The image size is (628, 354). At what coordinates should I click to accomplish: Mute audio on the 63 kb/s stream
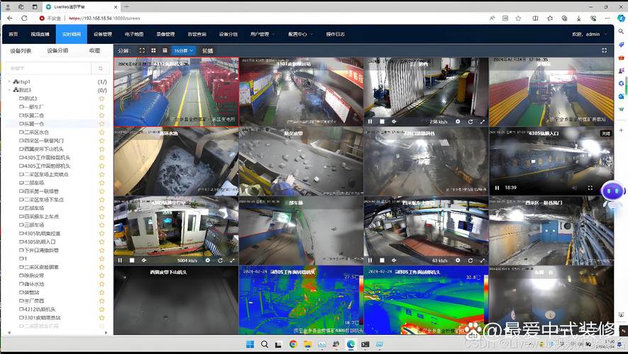(x=394, y=260)
